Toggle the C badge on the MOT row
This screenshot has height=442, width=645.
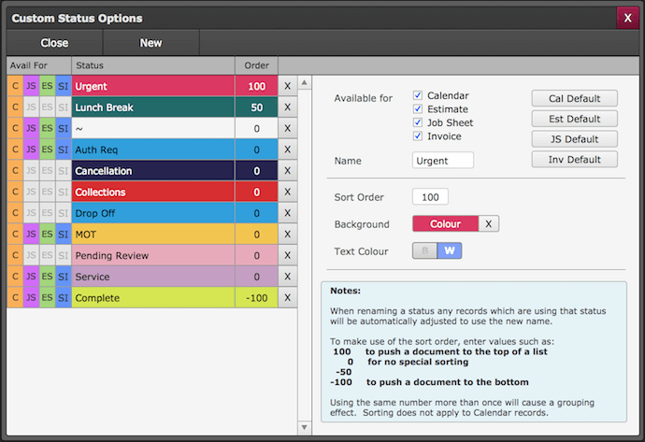(14, 235)
